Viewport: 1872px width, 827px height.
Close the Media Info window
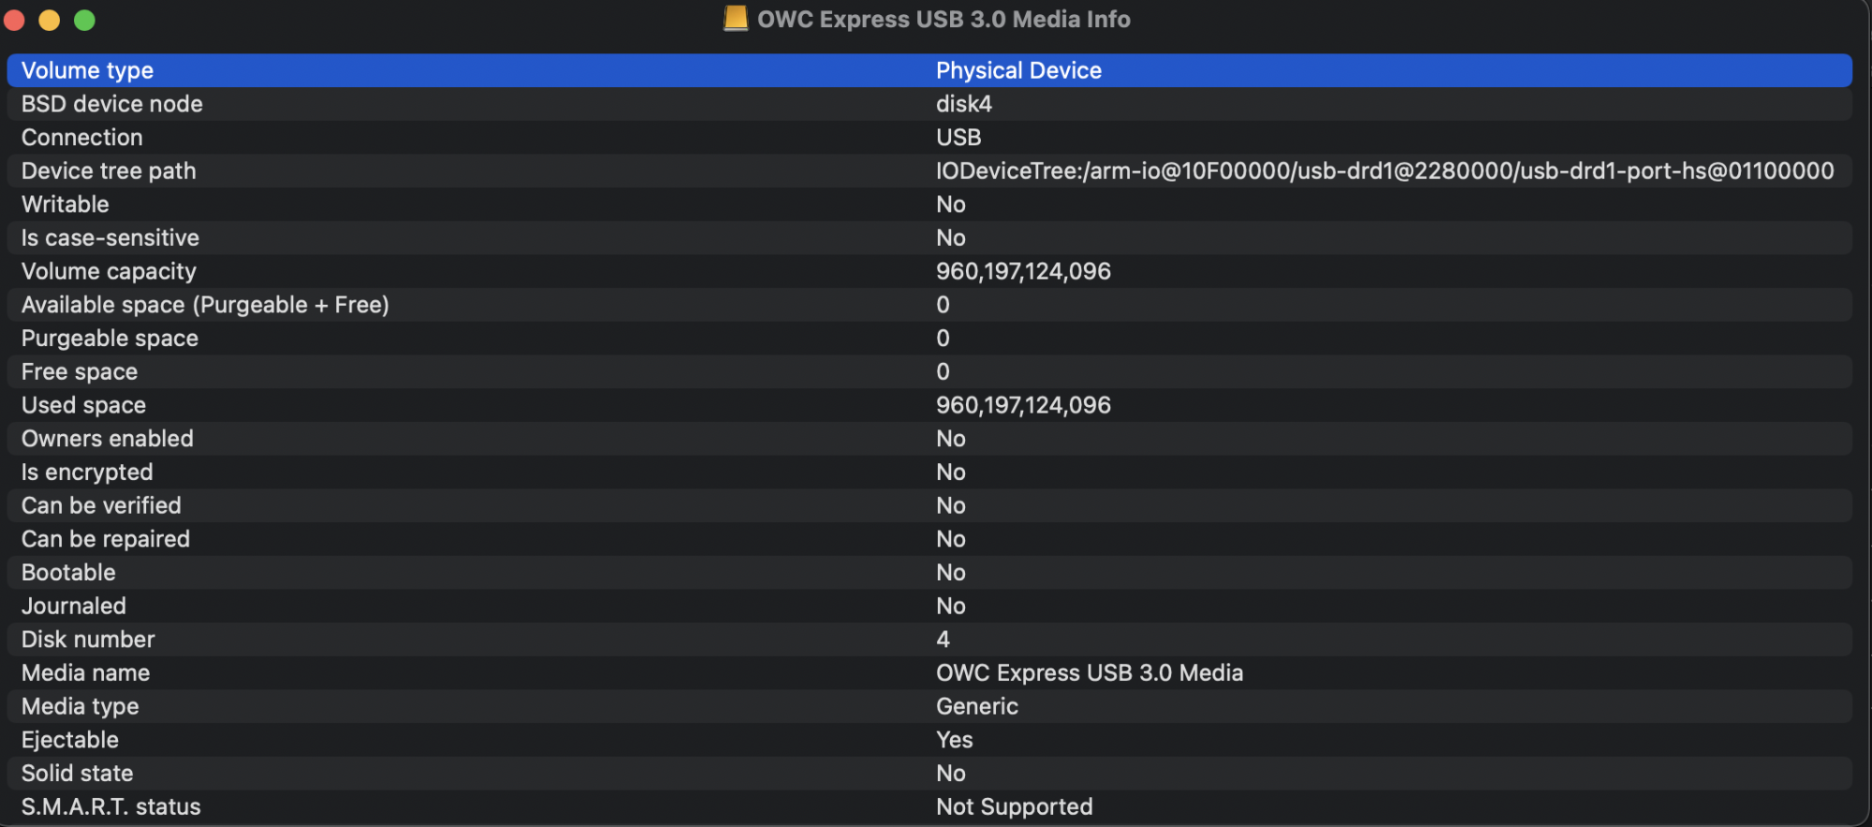coord(15,20)
